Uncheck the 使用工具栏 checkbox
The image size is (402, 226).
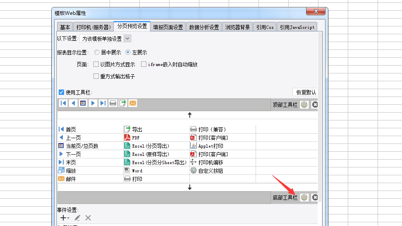[x=61, y=92]
